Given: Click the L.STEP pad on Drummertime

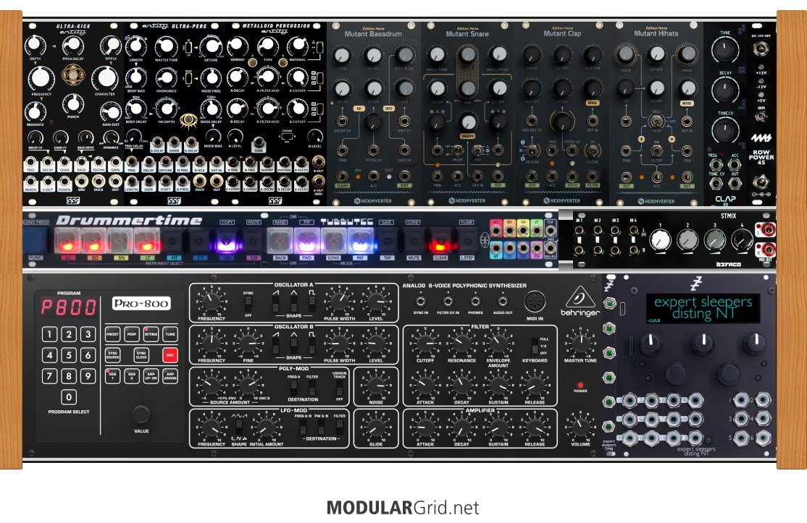Looking at the screenshot, I should coord(467,240).
